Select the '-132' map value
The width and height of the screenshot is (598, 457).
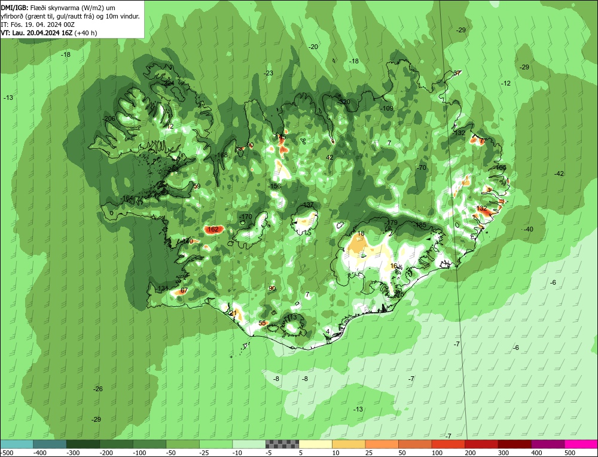tap(459, 133)
